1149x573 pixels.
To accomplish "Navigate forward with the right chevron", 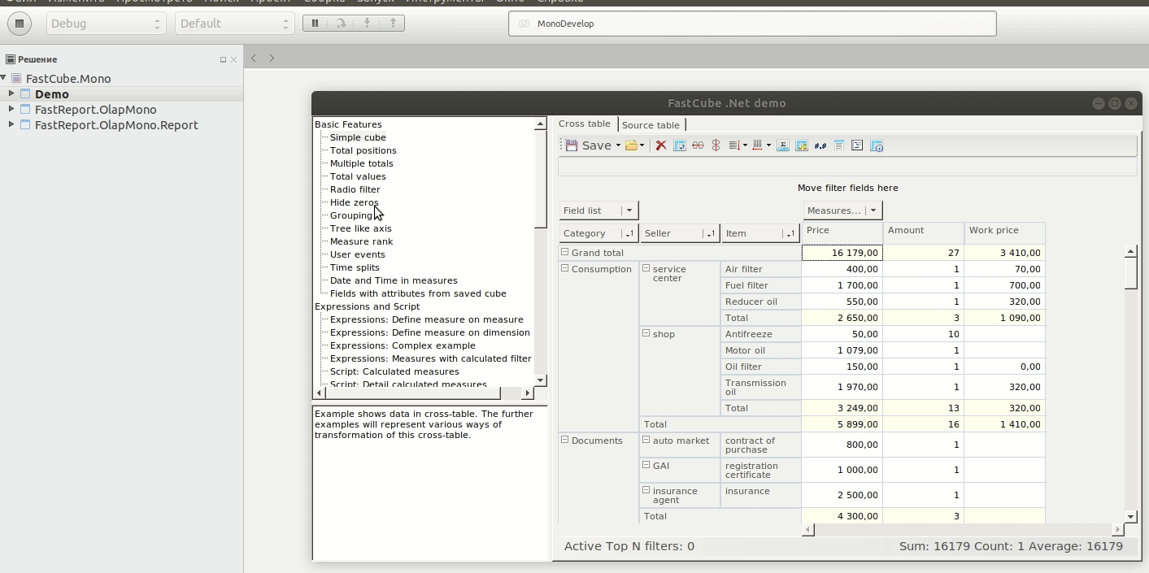I will 272,58.
